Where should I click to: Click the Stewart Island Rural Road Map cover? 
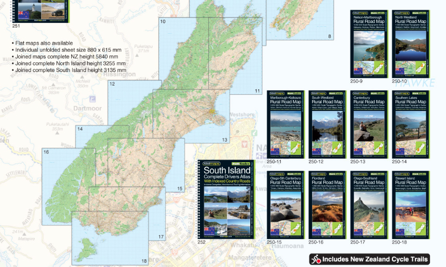click(x=411, y=205)
